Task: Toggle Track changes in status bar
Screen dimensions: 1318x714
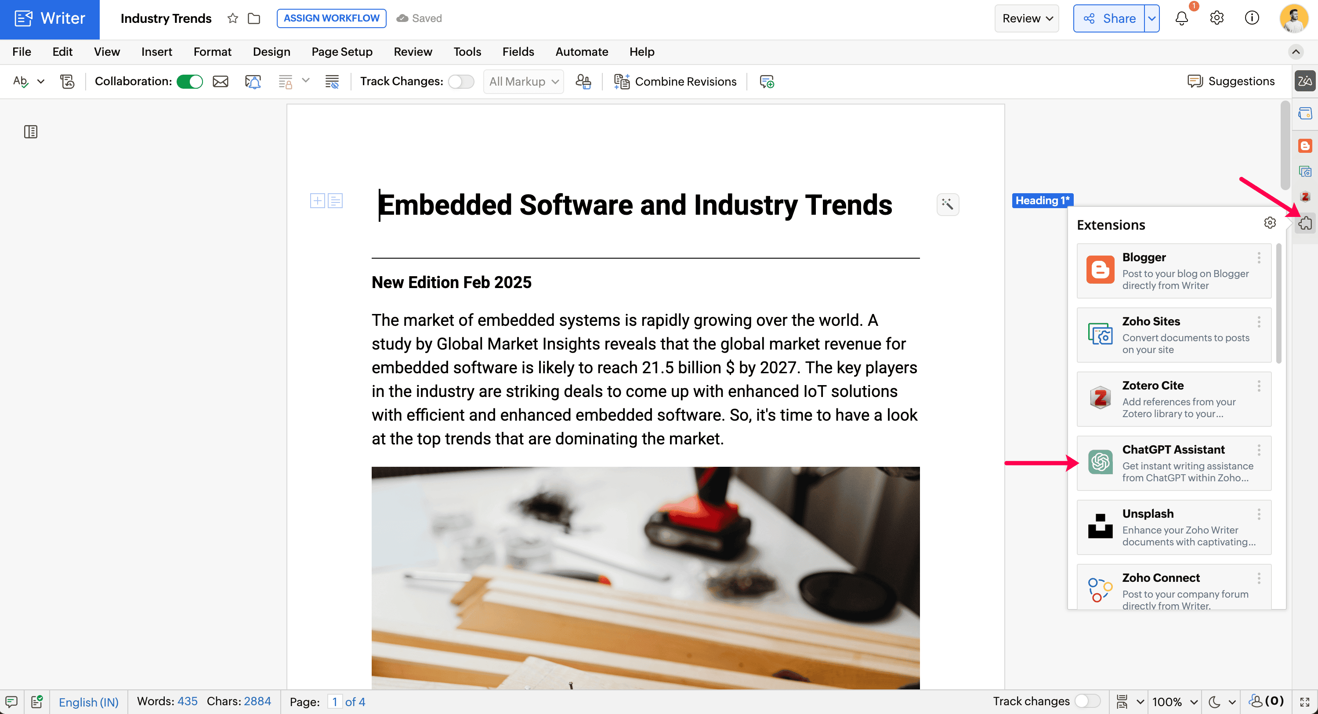Action: tap(1087, 701)
